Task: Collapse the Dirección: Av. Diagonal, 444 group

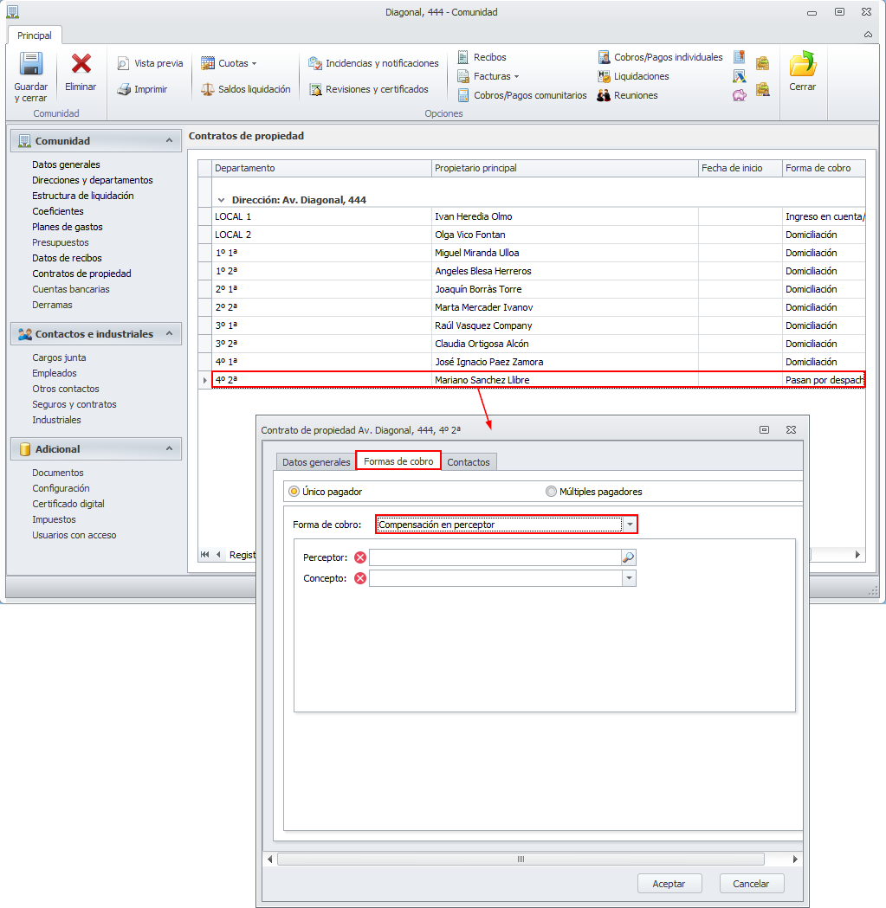Action: coord(221,200)
